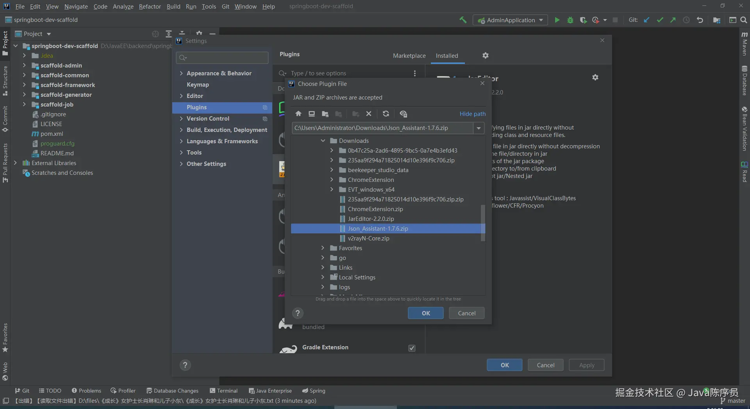Open the Refactor menu

(x=150, y=6)
